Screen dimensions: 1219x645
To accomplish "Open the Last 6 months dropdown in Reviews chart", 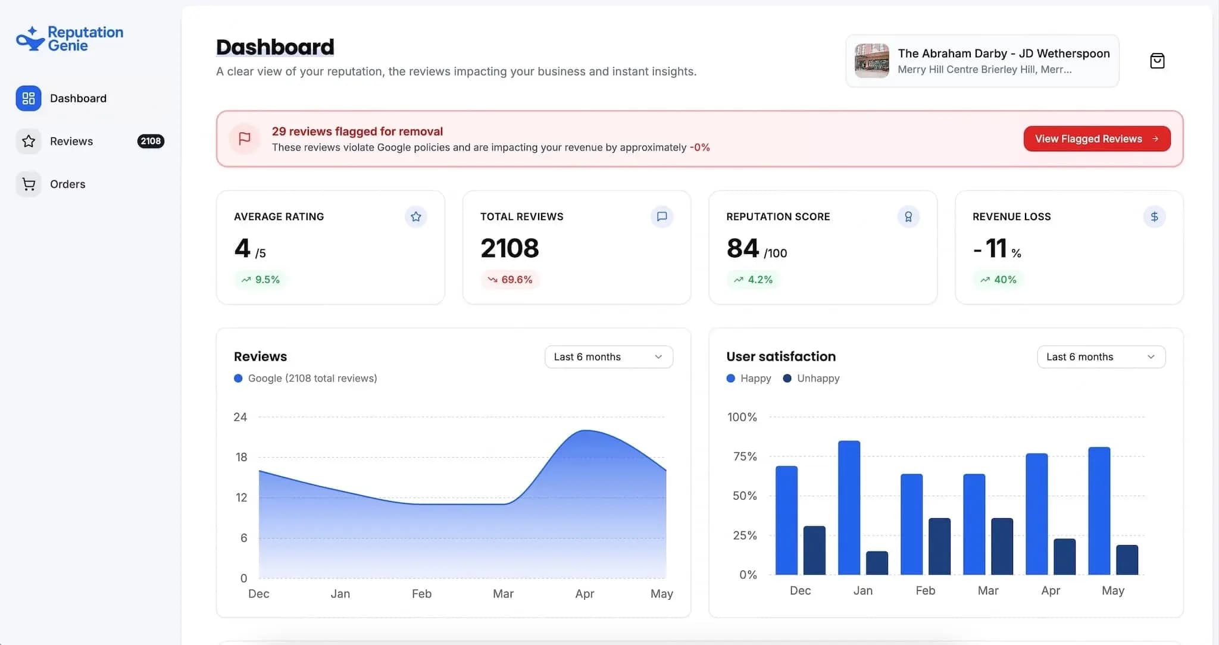I will tap(608, 356).
